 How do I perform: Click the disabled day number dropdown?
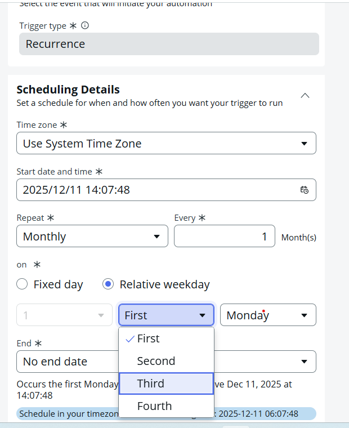[65, 315]
